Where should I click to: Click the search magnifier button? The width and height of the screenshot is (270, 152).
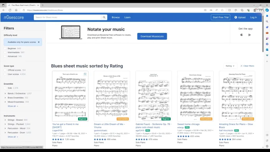[x=104, y=17]
